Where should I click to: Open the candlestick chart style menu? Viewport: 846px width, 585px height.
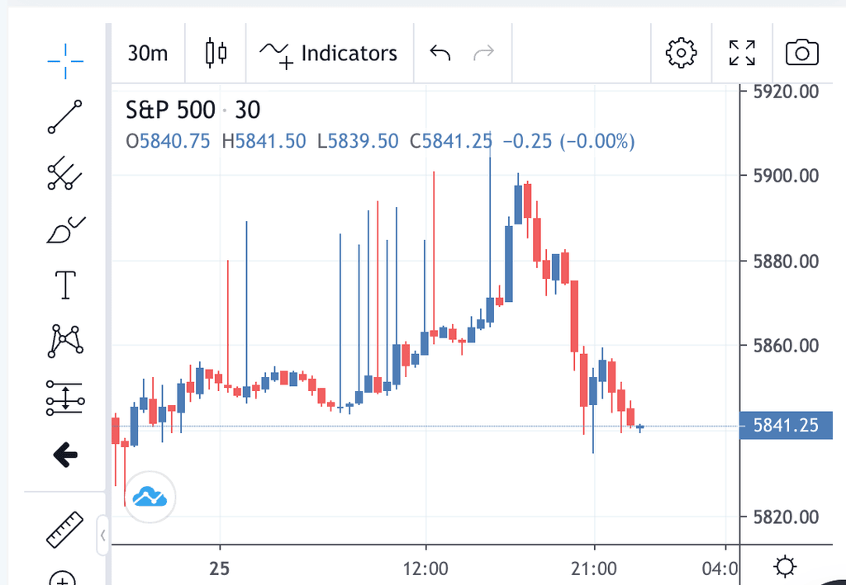[216, 54]
